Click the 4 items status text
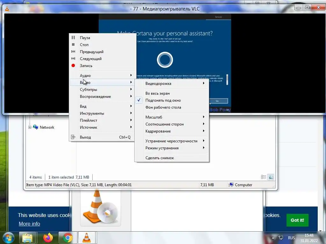Screen dimensions: 326x244 [36, 177]
